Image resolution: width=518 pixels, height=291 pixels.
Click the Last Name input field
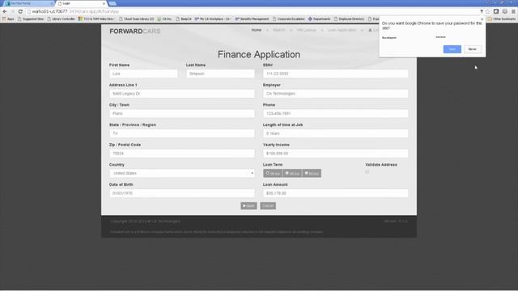[220, 74]
